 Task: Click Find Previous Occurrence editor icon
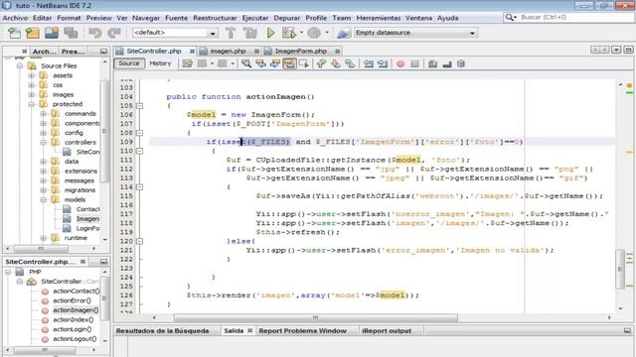point(260,63)
